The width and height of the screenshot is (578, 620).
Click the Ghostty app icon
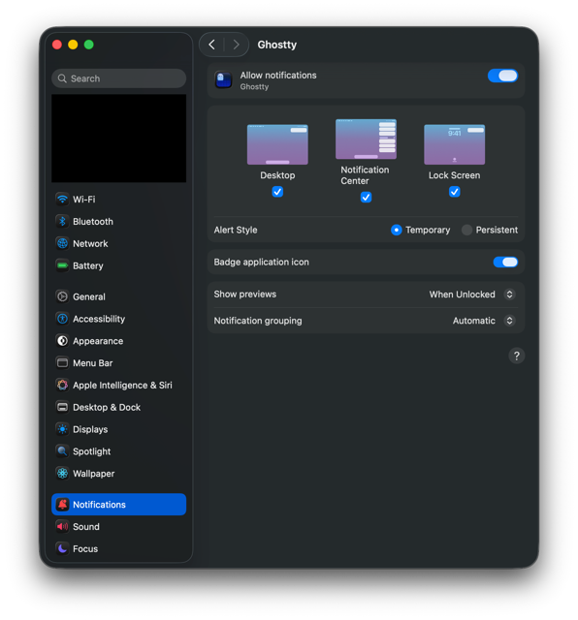coord(223,79)
